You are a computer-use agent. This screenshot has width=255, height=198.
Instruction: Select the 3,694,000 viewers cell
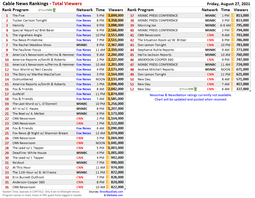[x=116, y=16]
